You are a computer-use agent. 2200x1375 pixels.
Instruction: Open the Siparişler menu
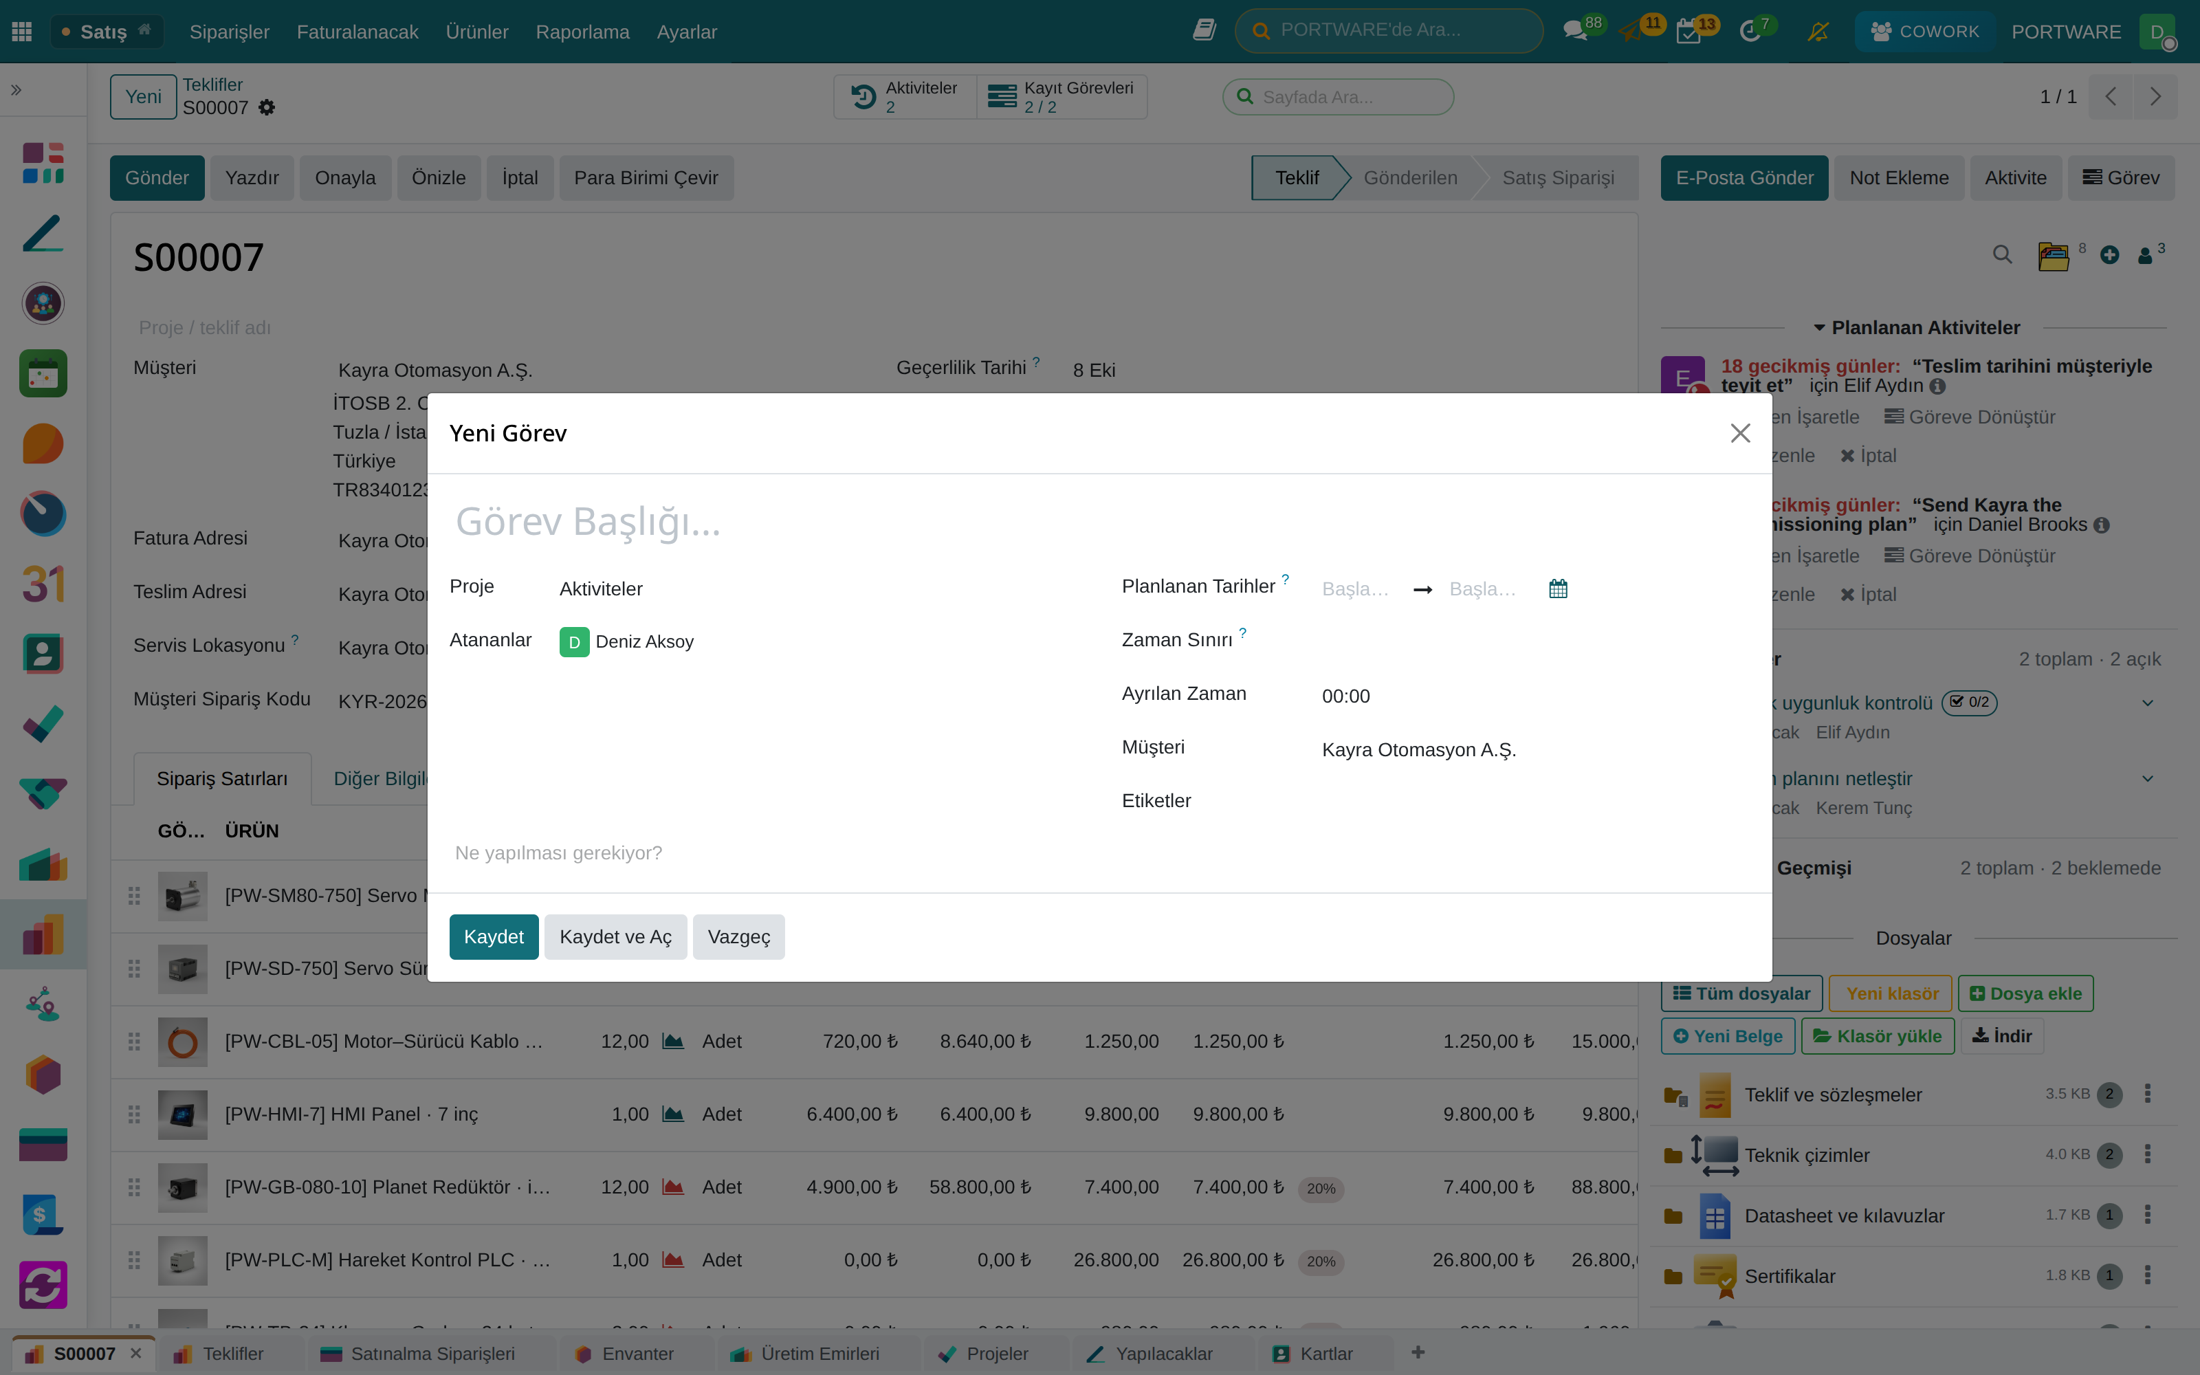coord(229,32)
